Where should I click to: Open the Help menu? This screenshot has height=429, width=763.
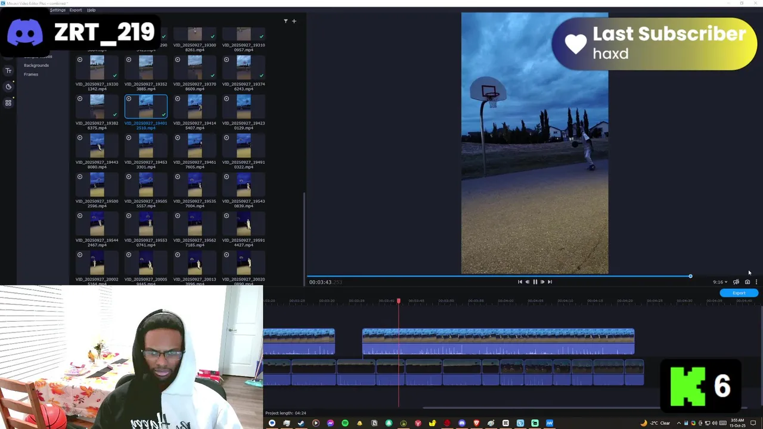pyautogui.click(x=91, y=10)
